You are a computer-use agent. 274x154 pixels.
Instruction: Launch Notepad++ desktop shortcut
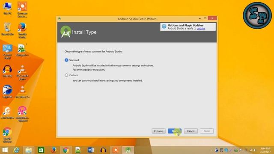click(x=22, y=50)
